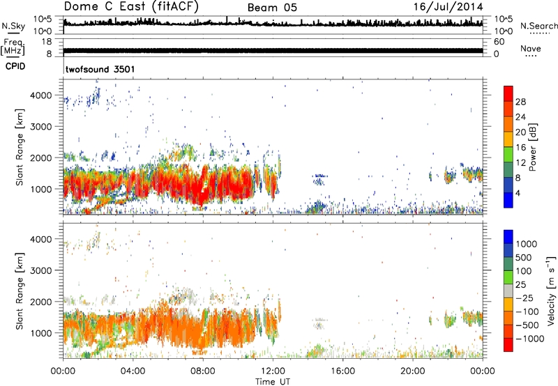Click the '04:00' time axis label
Viewport: 558px width, 386px height.
point(133,371)
